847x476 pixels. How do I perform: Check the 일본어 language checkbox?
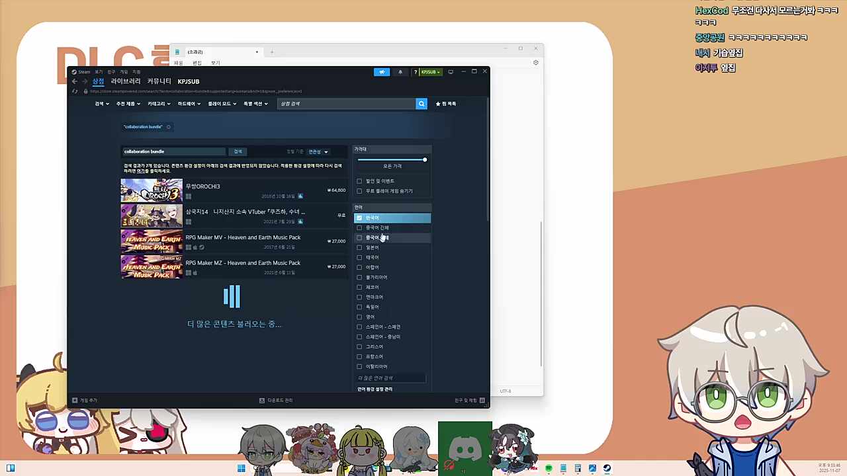[x=359, y=247]
